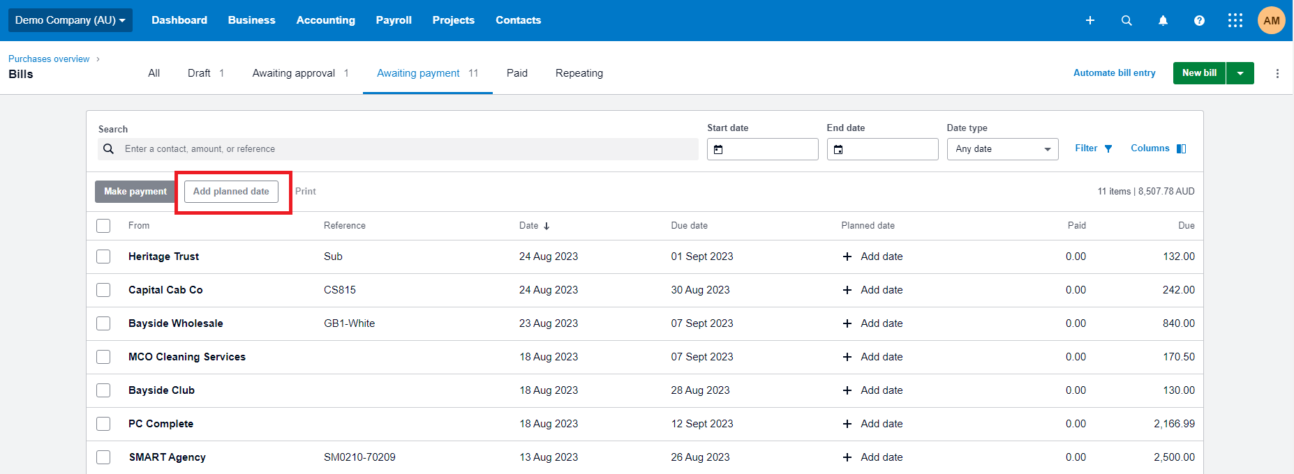Image resolution: width=1294 pixels, height=474 pixels.
Task: Open the Payroll menu
Action: (394, 20)
